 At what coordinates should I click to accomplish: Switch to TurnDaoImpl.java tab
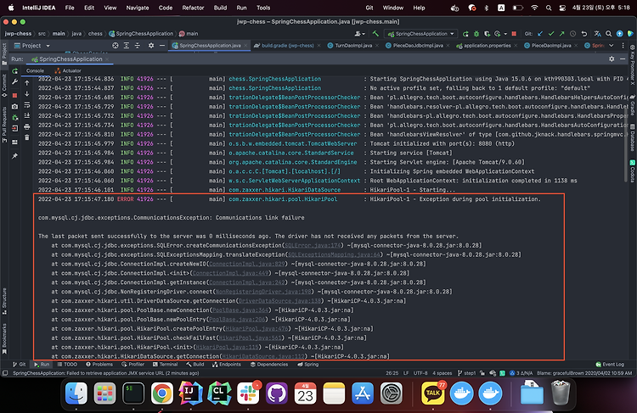(x=353, y=46)
